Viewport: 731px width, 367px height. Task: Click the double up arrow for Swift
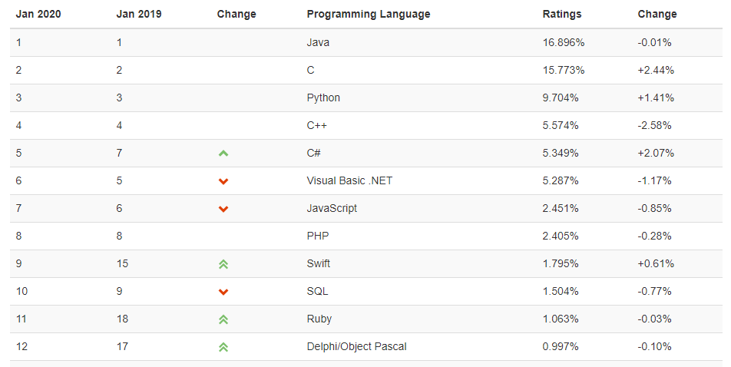coord(223,264)
